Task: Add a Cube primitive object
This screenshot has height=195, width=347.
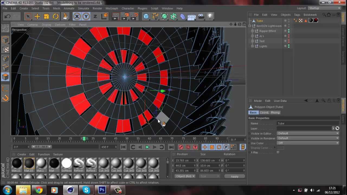Action: [146, 17]
